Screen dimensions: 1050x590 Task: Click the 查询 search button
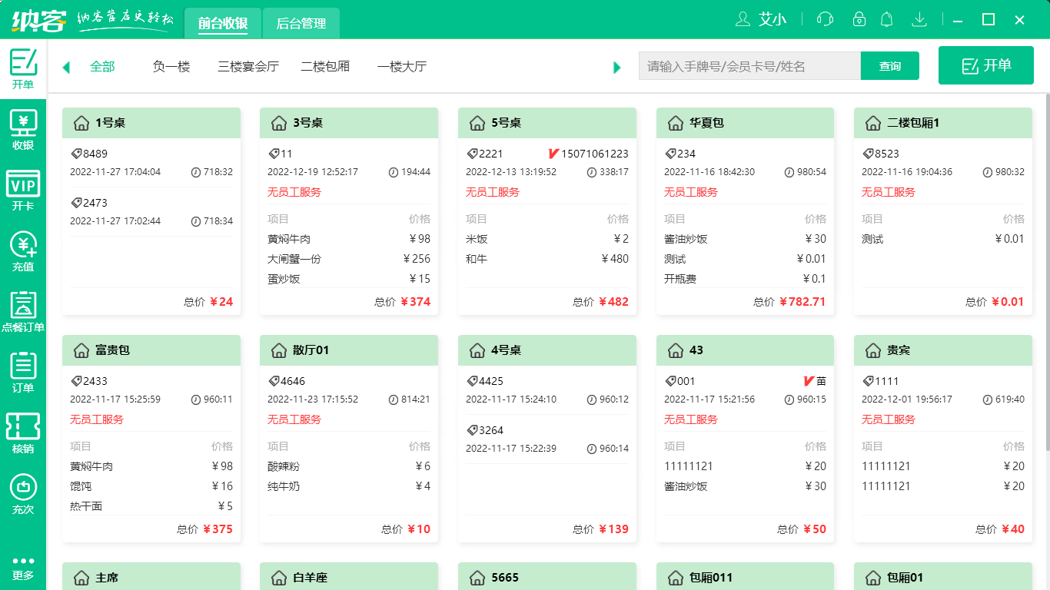[x=889, y=66]
